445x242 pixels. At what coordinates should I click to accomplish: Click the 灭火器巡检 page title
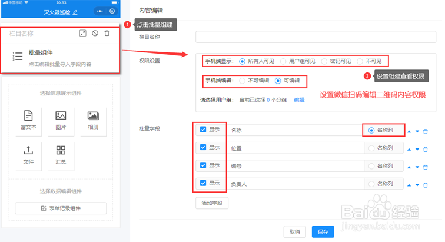[x=57, y=12]
